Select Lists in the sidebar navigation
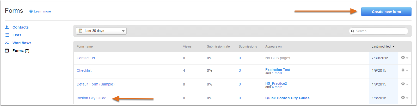 point(17,35)
